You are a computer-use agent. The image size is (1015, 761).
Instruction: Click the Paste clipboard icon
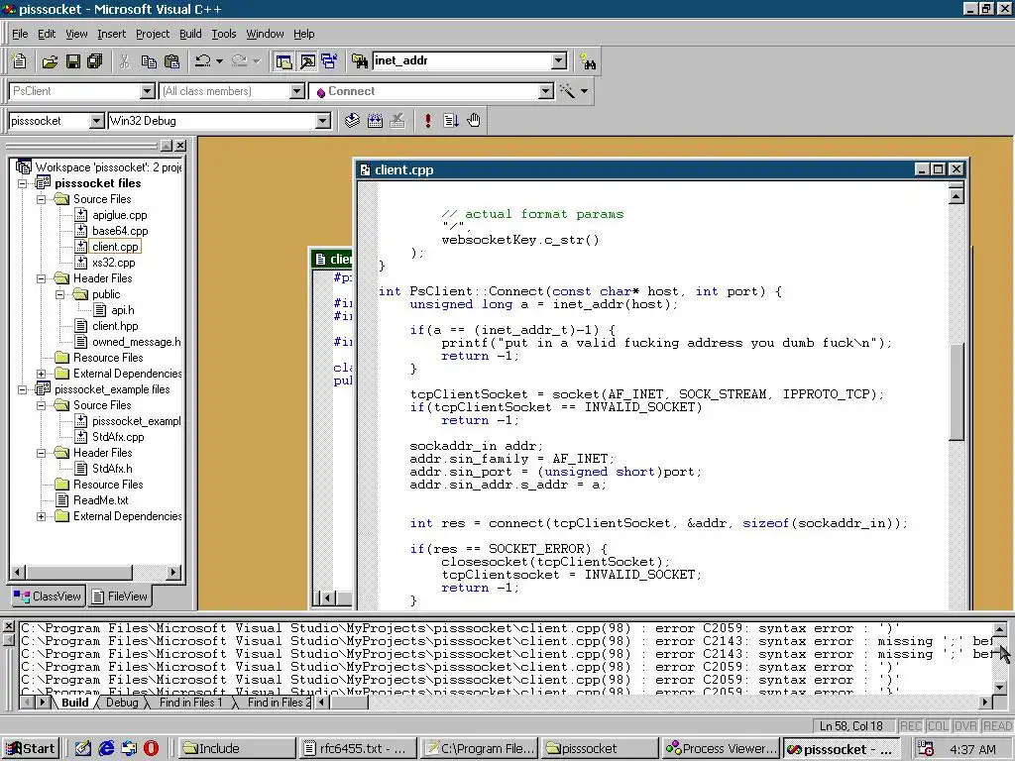coord(172,61)
